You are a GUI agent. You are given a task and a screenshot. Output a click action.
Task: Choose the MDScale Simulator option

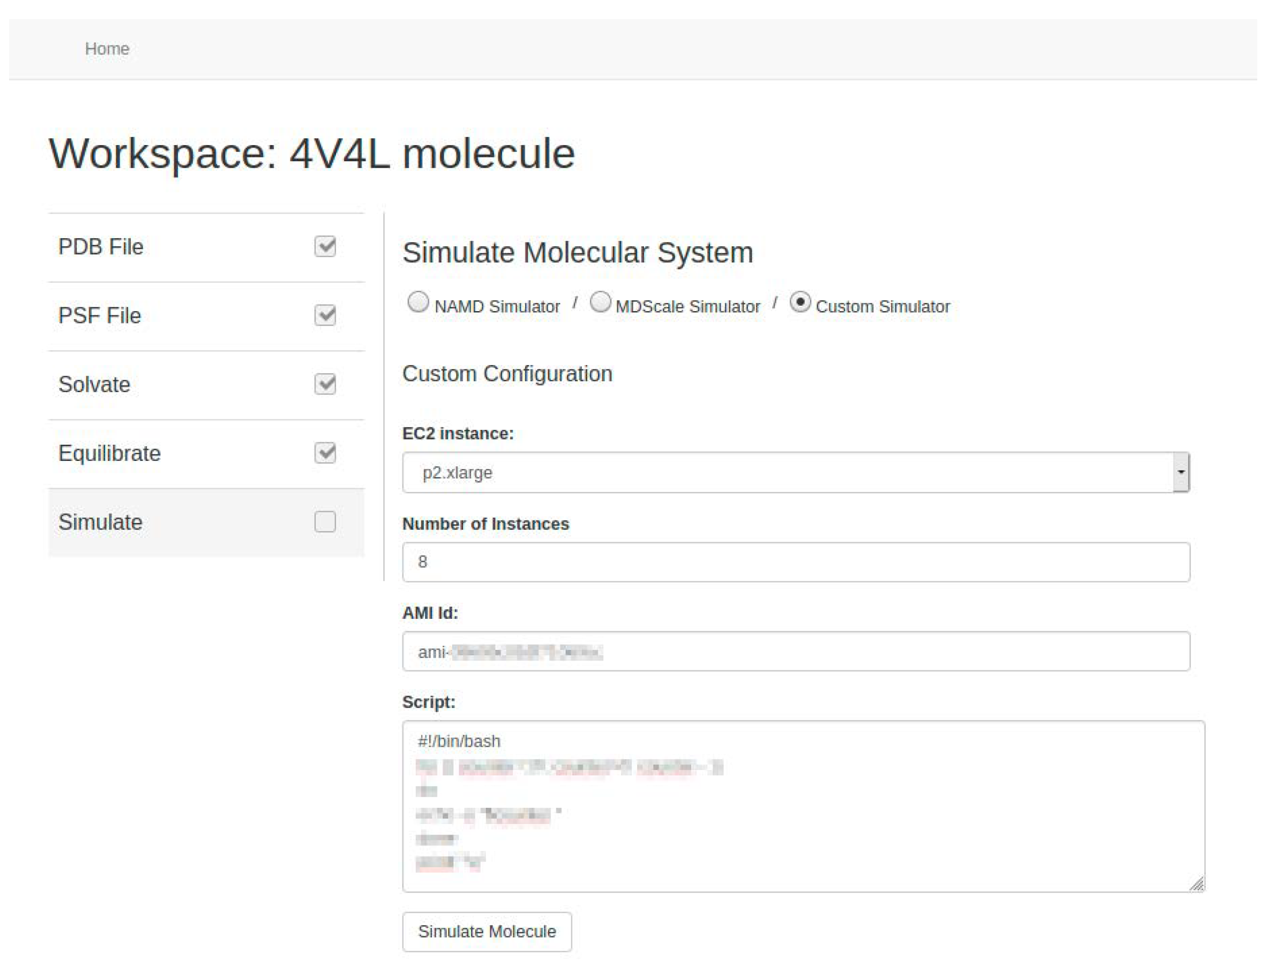600,302
